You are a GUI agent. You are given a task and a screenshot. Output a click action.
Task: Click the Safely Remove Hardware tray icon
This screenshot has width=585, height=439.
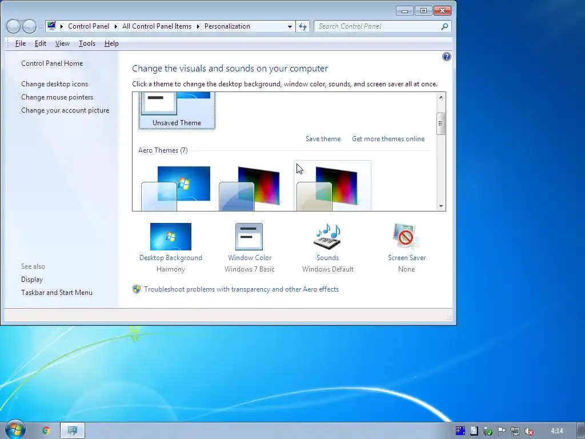click(488, 431)
